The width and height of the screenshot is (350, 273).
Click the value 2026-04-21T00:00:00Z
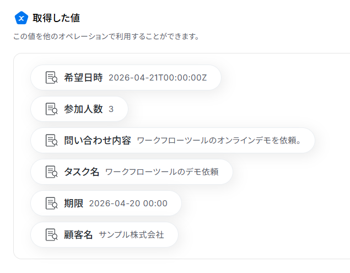click(x=158, y=78)
